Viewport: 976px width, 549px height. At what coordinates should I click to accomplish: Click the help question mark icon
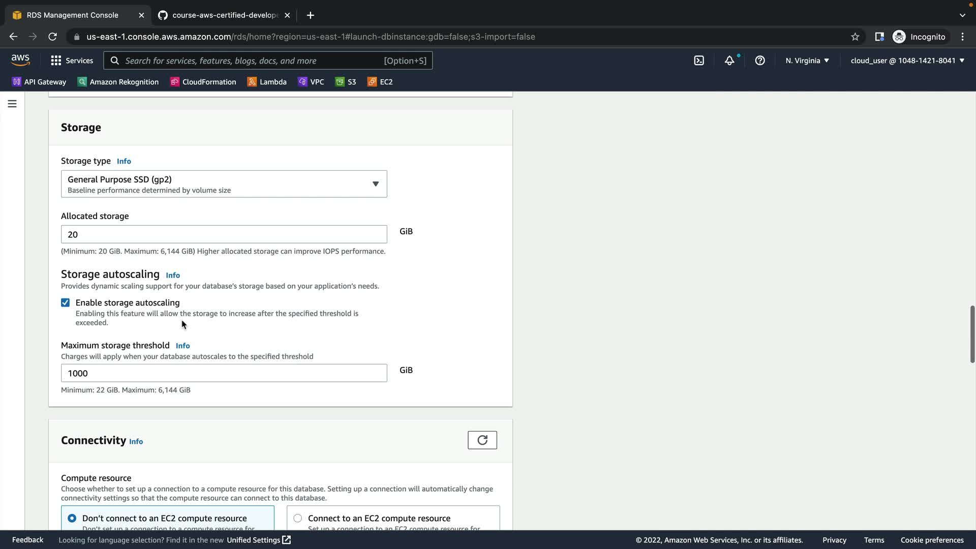coord(760,60)
